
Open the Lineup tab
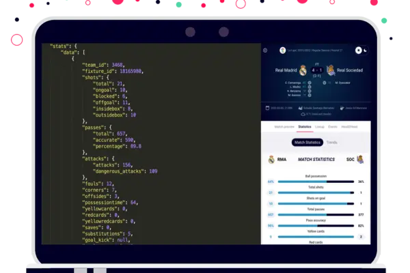coord(320,127)
